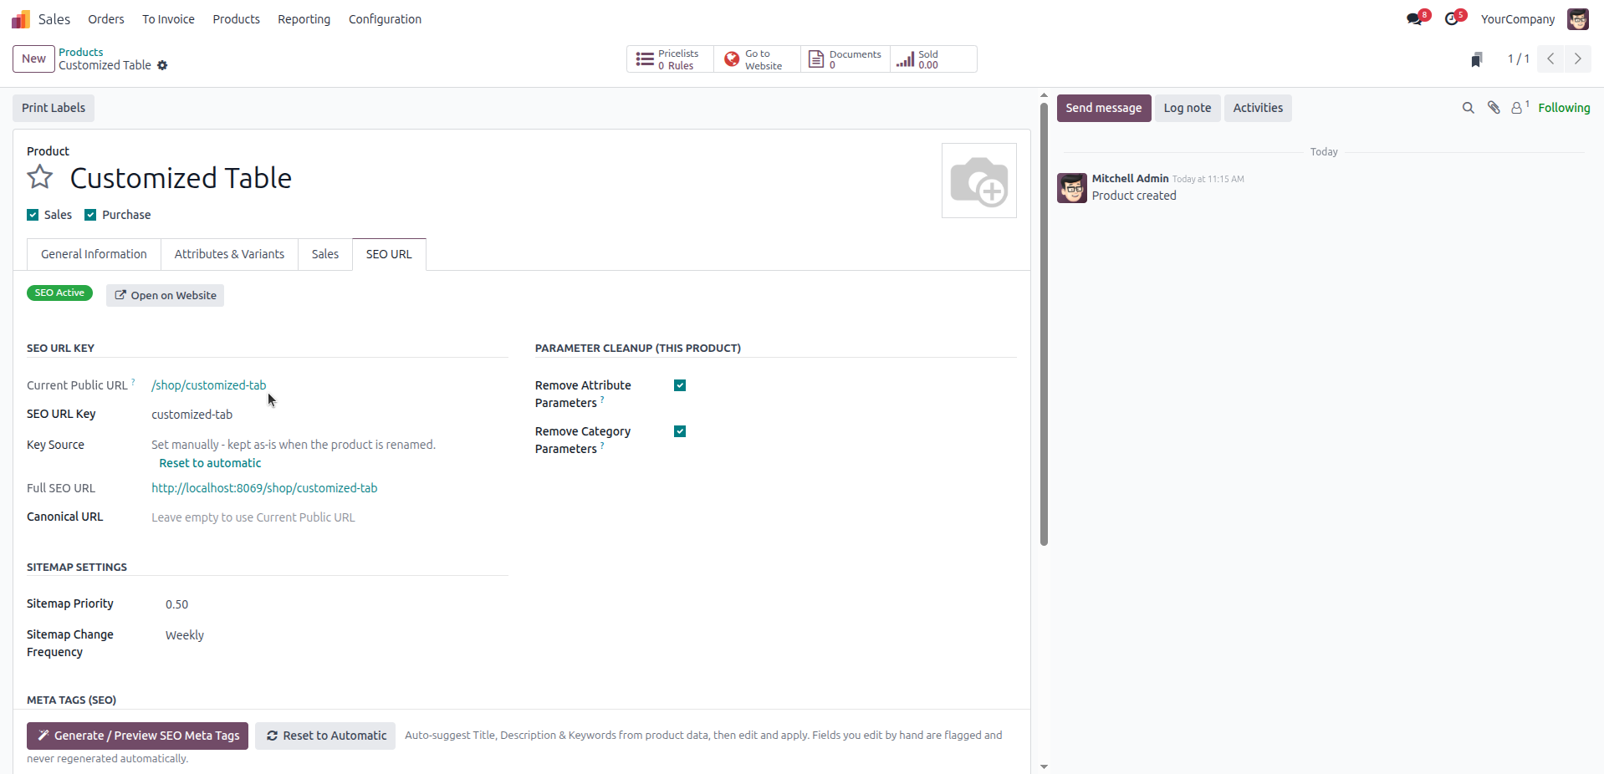Image resolution: width=1604 pixels, height=774 pixels.
Task: Click the bookmark icon near the pager
Action: pyautogui.click(x=1477, y=59)
